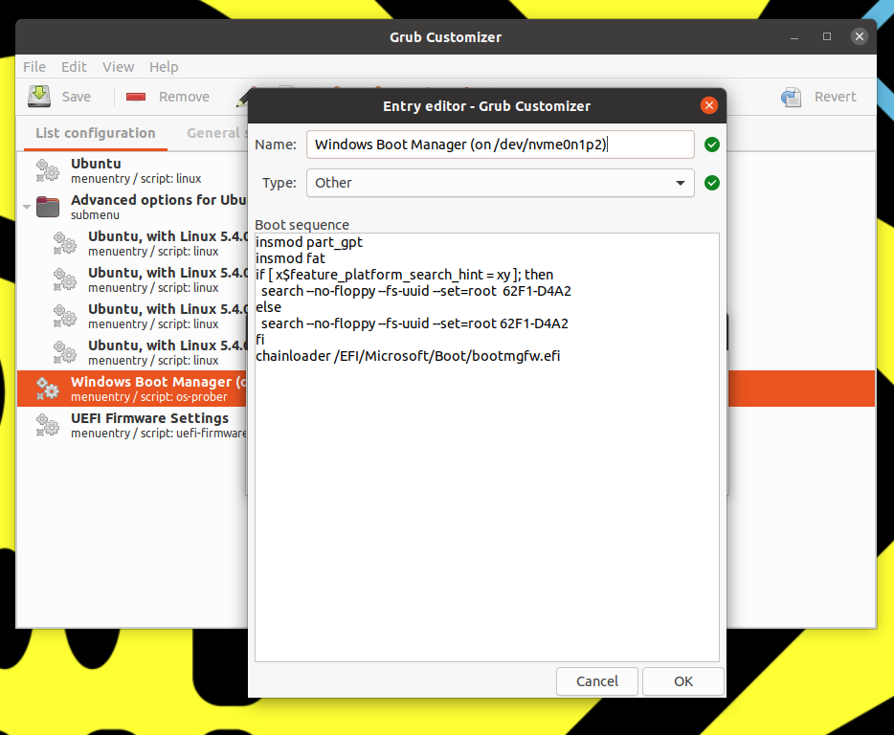The width and height of the screenshot is (894, 735).
Task: Click the green check icon beside Name field
Action: [711, 145]
